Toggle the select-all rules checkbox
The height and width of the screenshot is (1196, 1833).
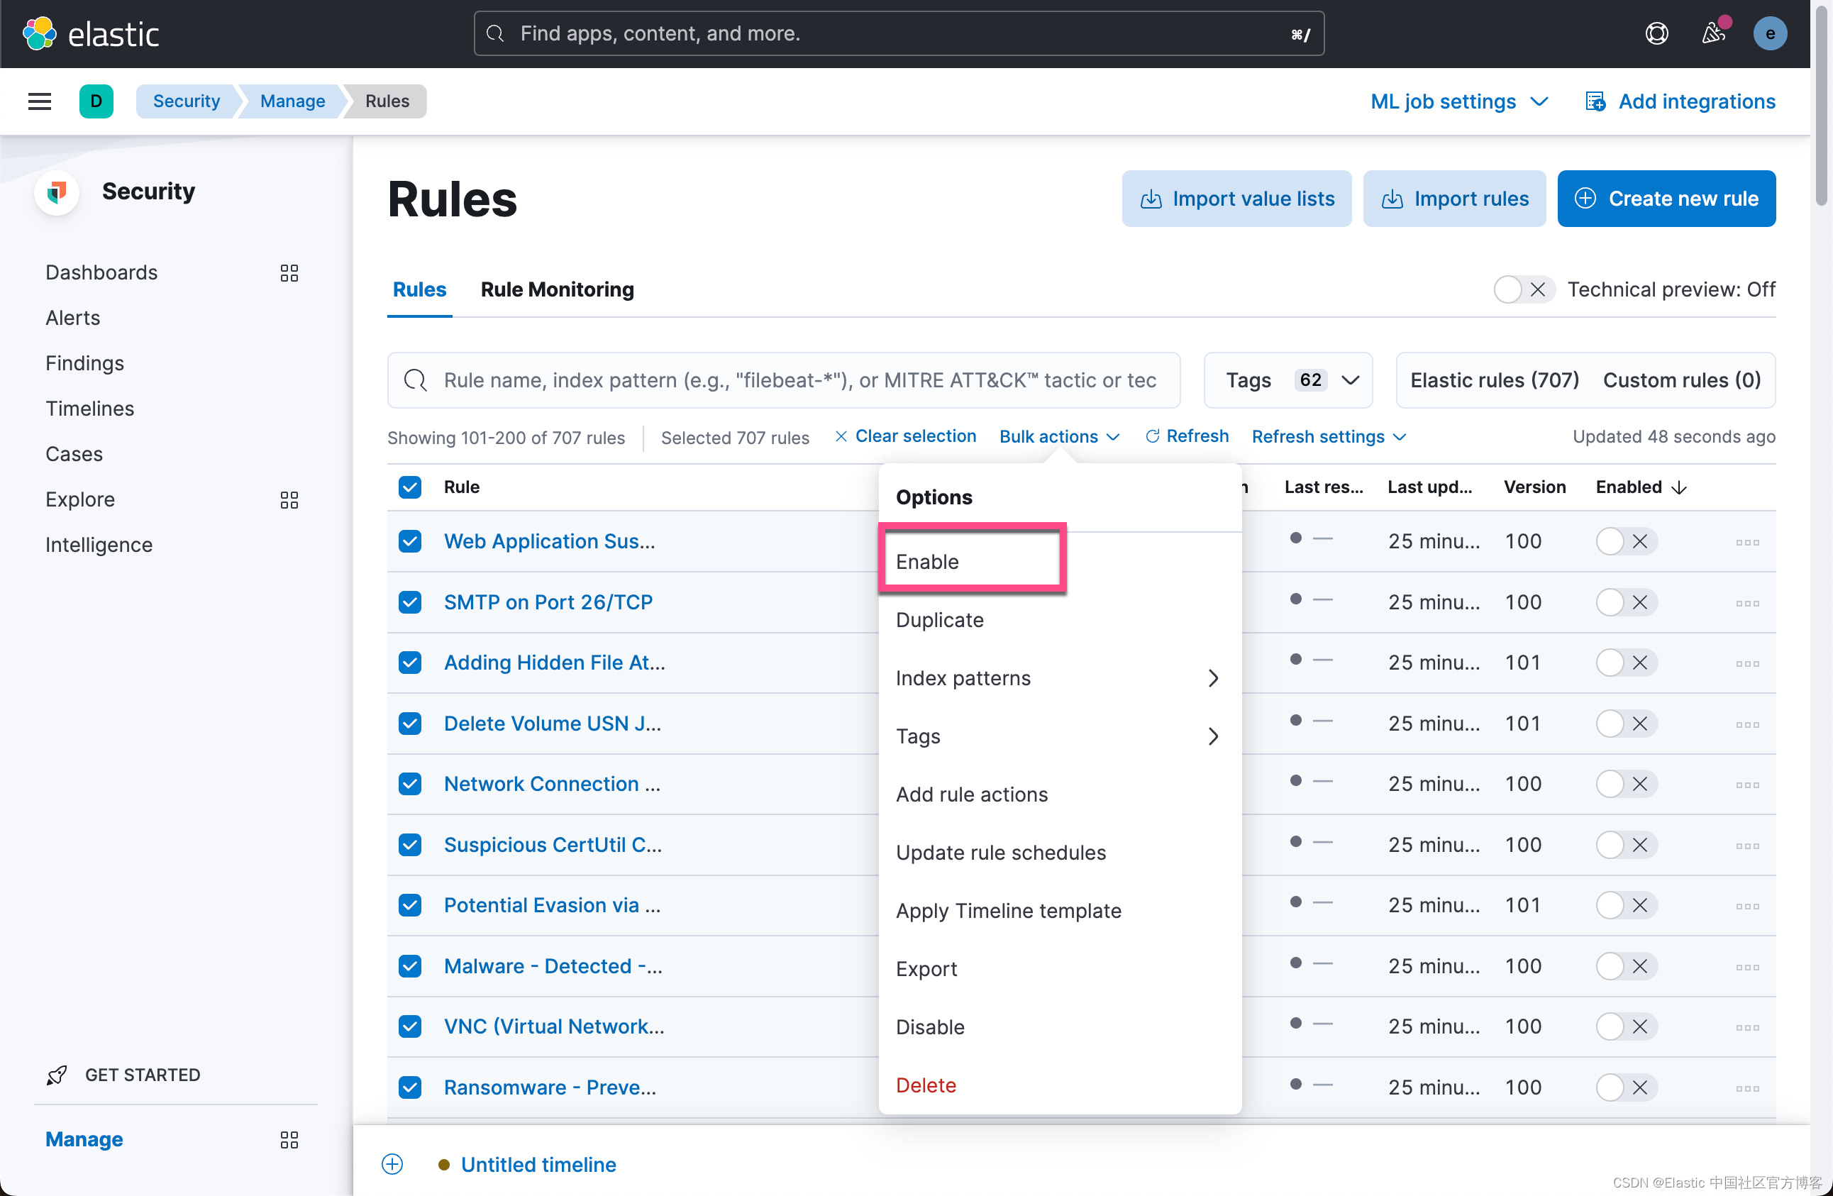click(x=410, y=487)
